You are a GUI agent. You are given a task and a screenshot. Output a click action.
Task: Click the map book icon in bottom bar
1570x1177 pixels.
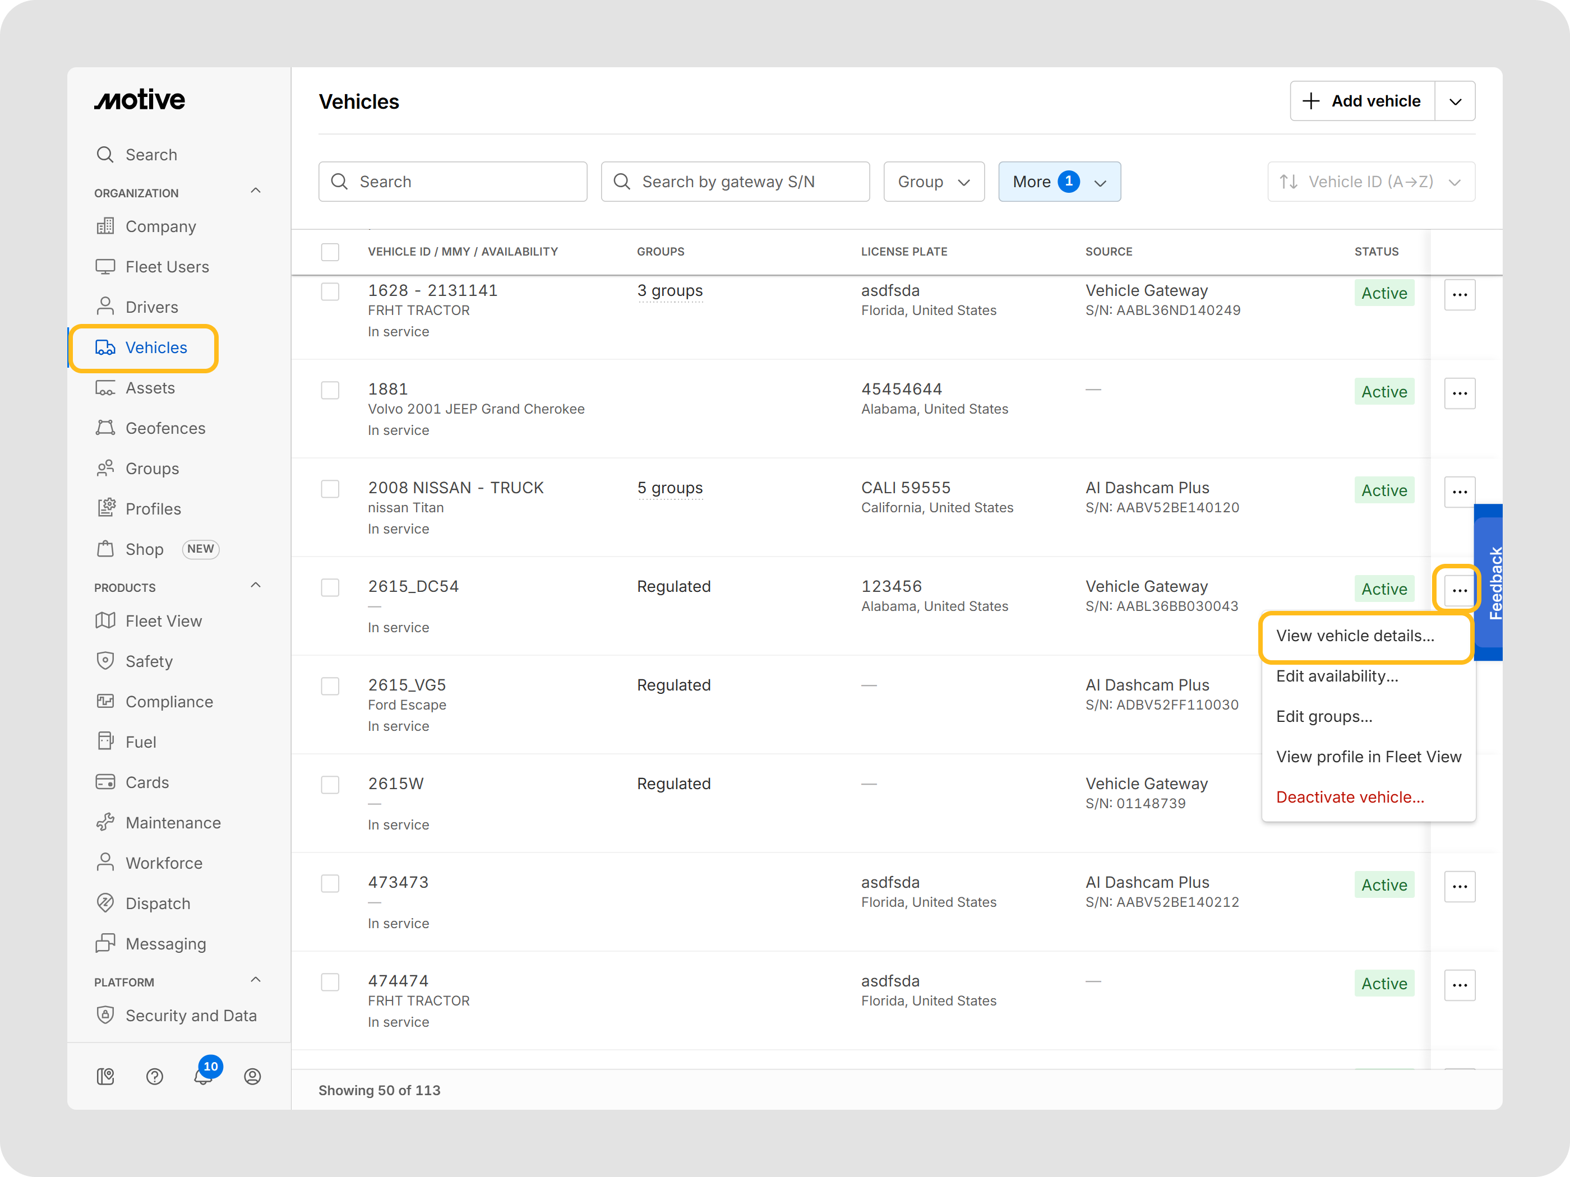click(105, 1076)
